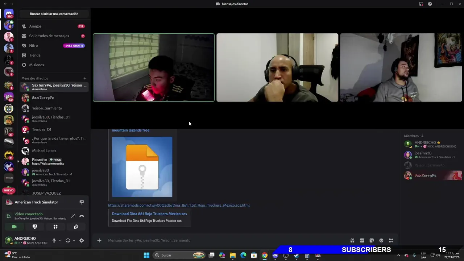The height and width of the screenshot is (261, 464).
Task: Open activities button in voice panel
Action: [55, 227]
